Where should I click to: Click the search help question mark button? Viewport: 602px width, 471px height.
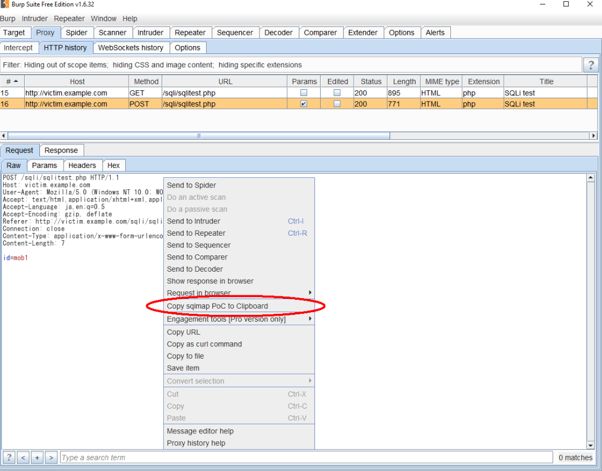pyautogui.click(x=9, y=458)
